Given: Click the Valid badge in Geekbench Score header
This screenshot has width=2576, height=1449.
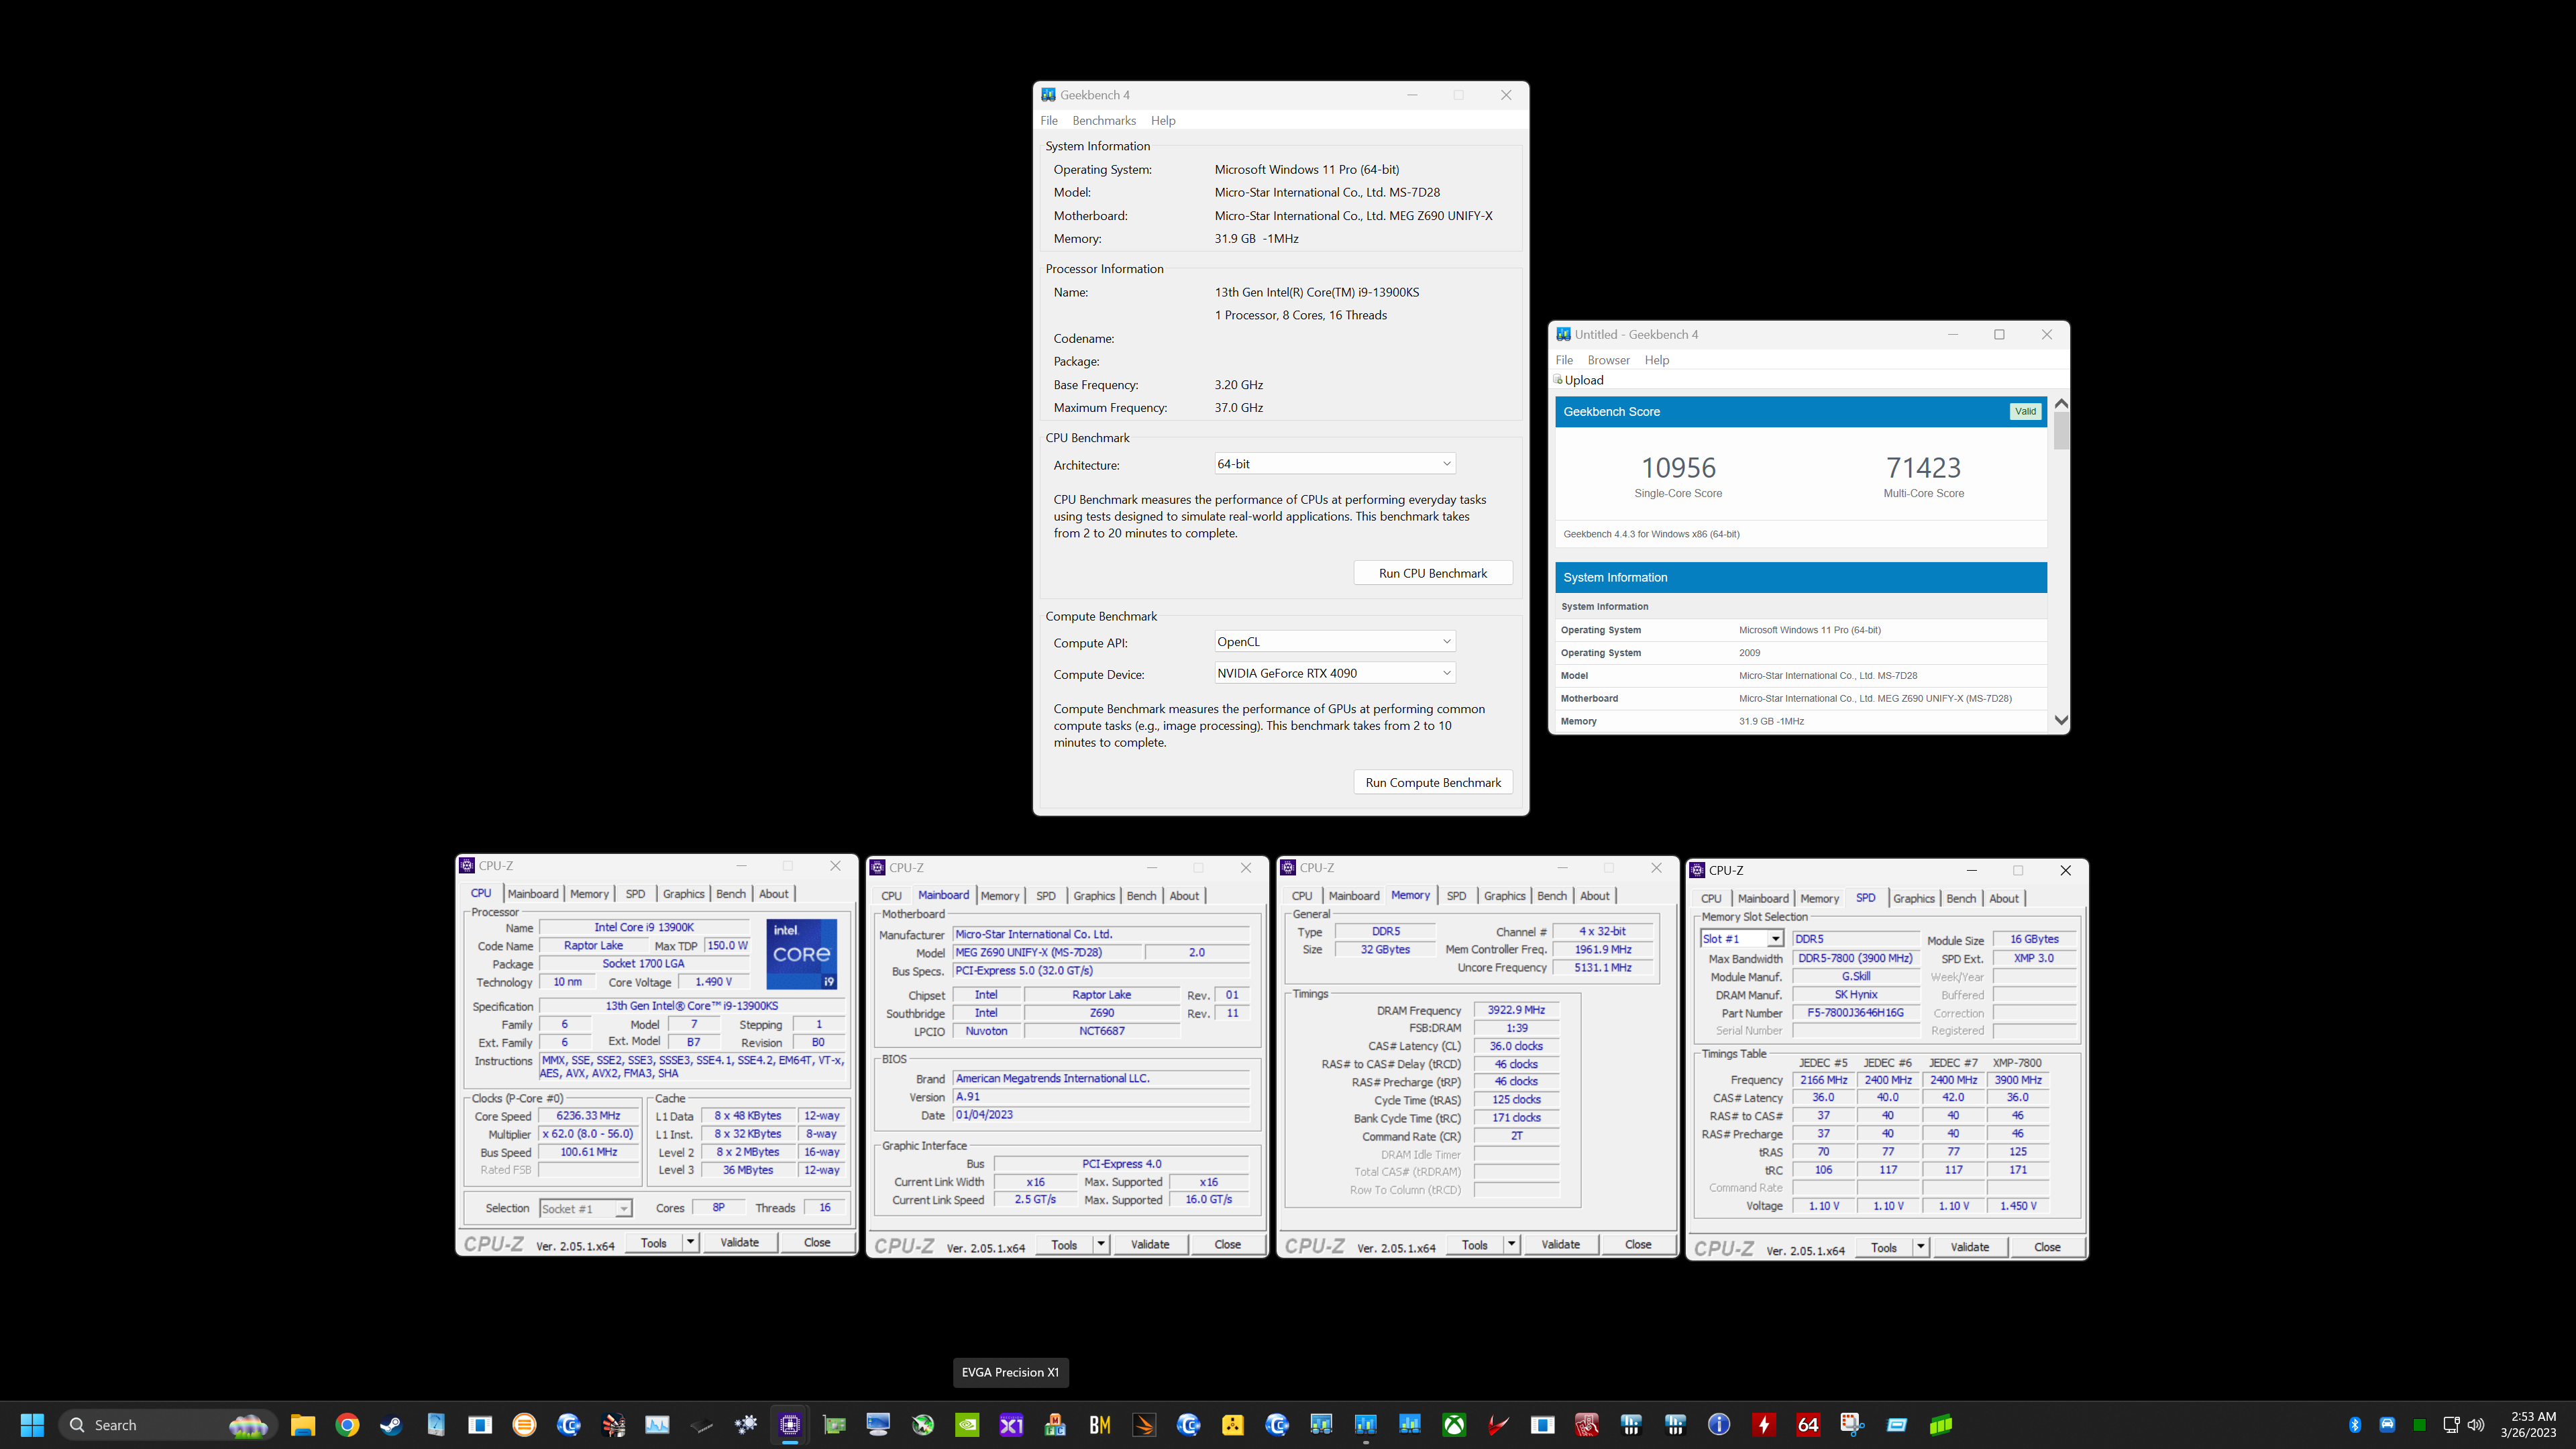Looking at the screenshot, I should [x=2025, y=411].
